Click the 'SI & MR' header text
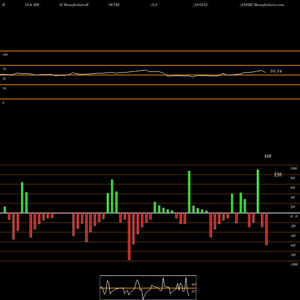300x300 pixels. (32, 5)
